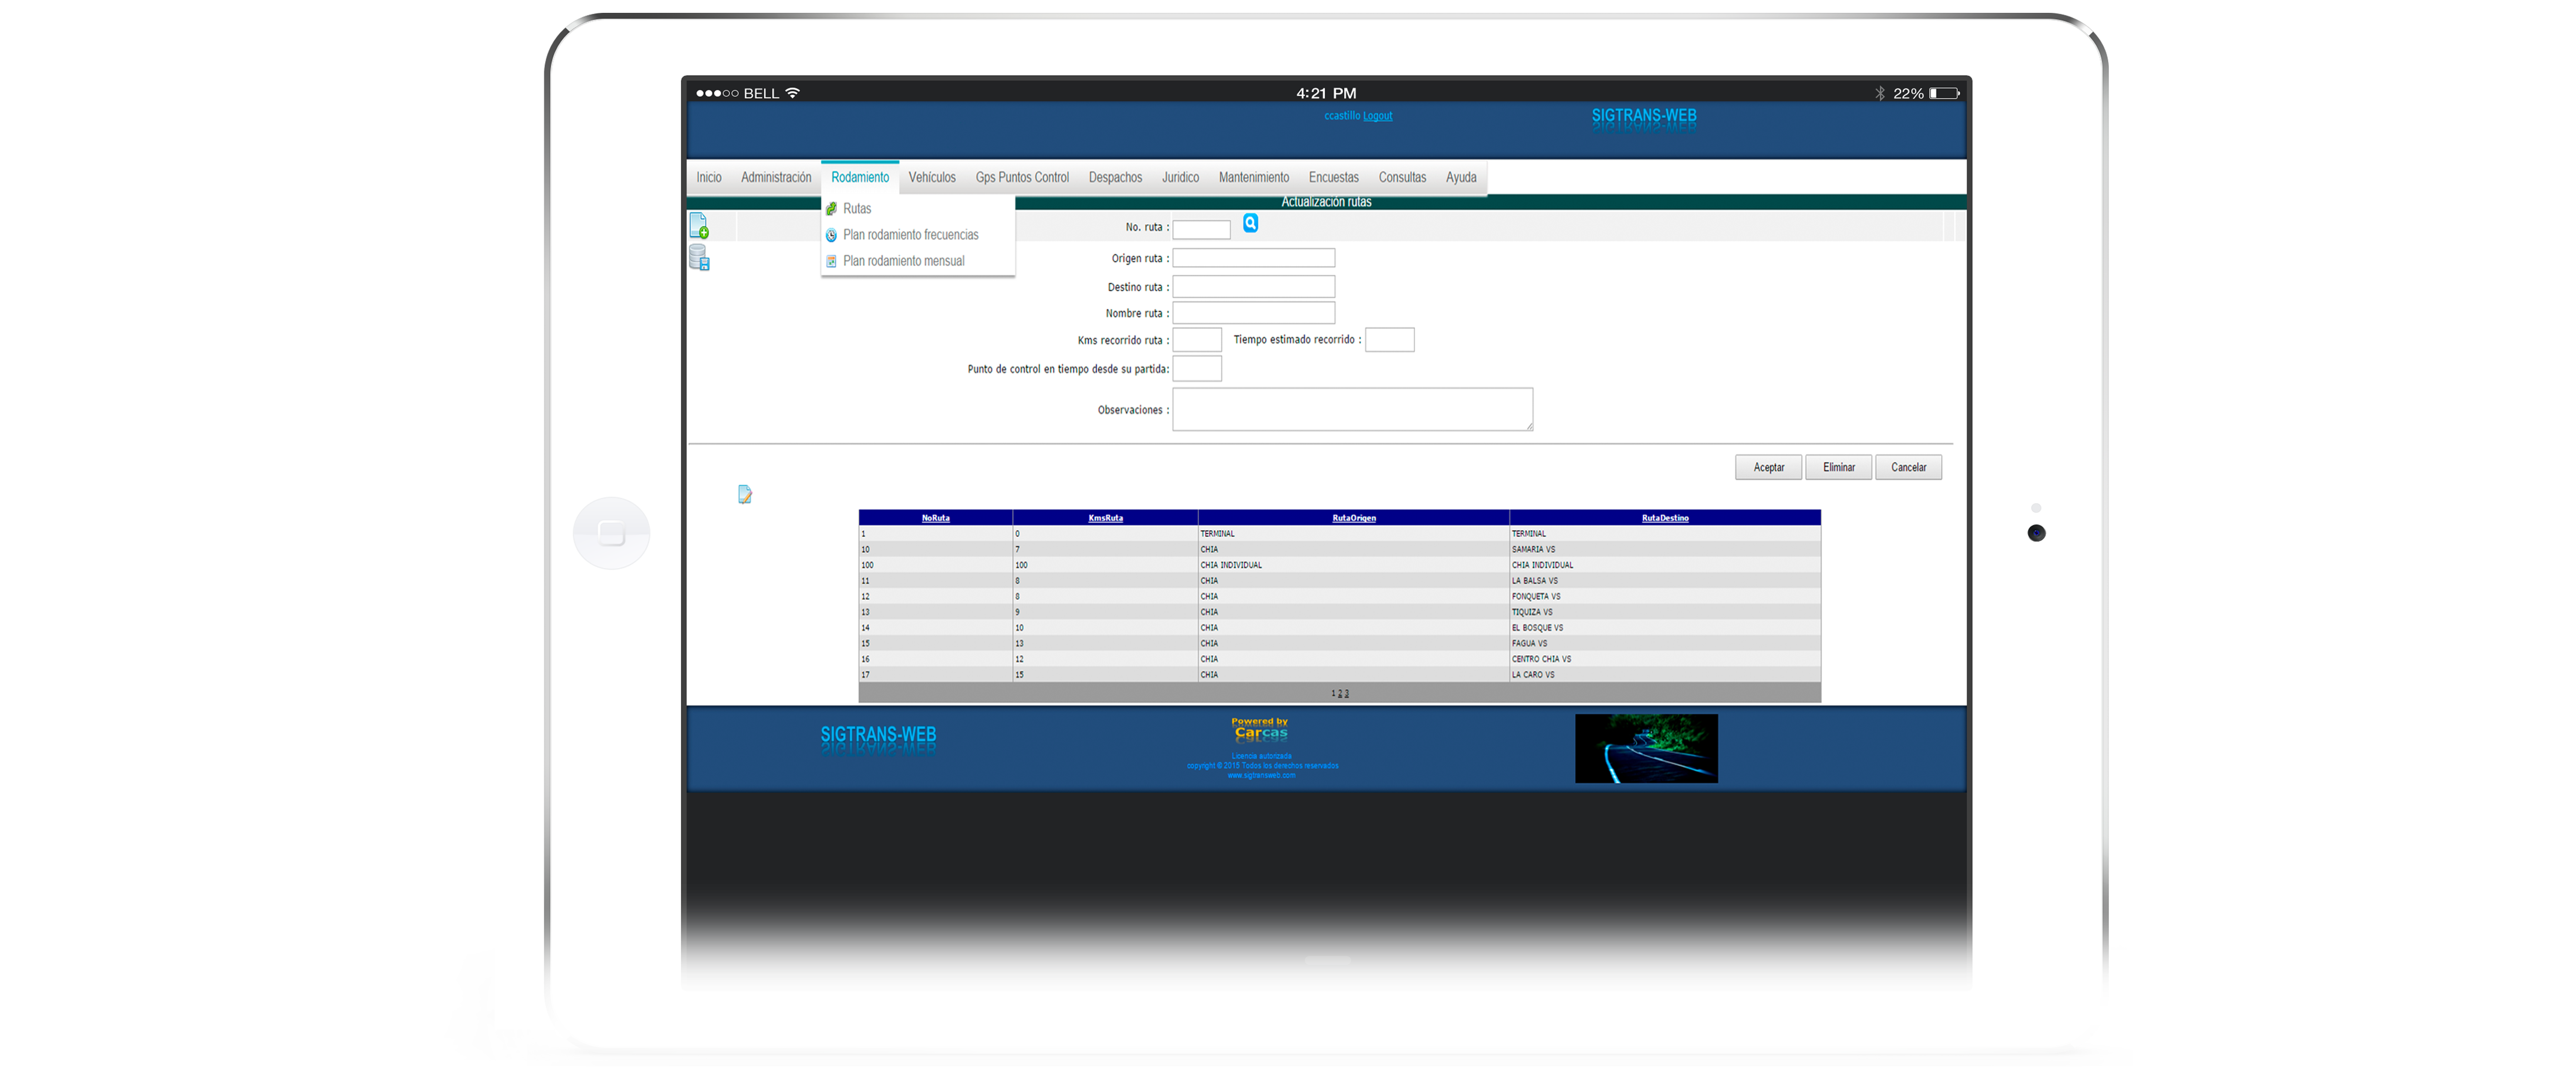Click the night road thumbnail in footer
The width and height of the screenshot is (2576, 1079).
pyautogui.click(x=1646, y=748)
